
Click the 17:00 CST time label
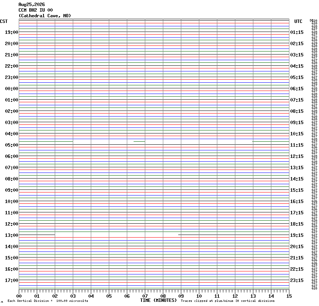point(12,280)
